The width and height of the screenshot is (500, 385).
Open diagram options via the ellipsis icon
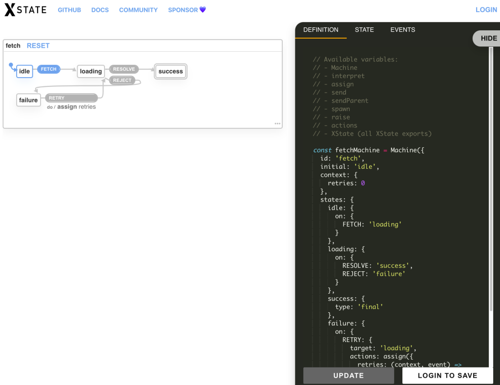pos(277,123)
